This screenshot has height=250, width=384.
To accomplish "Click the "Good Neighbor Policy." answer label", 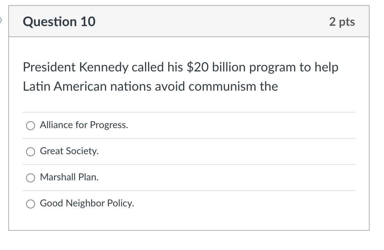I will click(87, 203).
